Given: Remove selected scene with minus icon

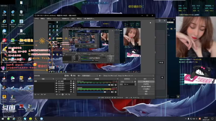Looking at the screenshot, I should 38,94.
